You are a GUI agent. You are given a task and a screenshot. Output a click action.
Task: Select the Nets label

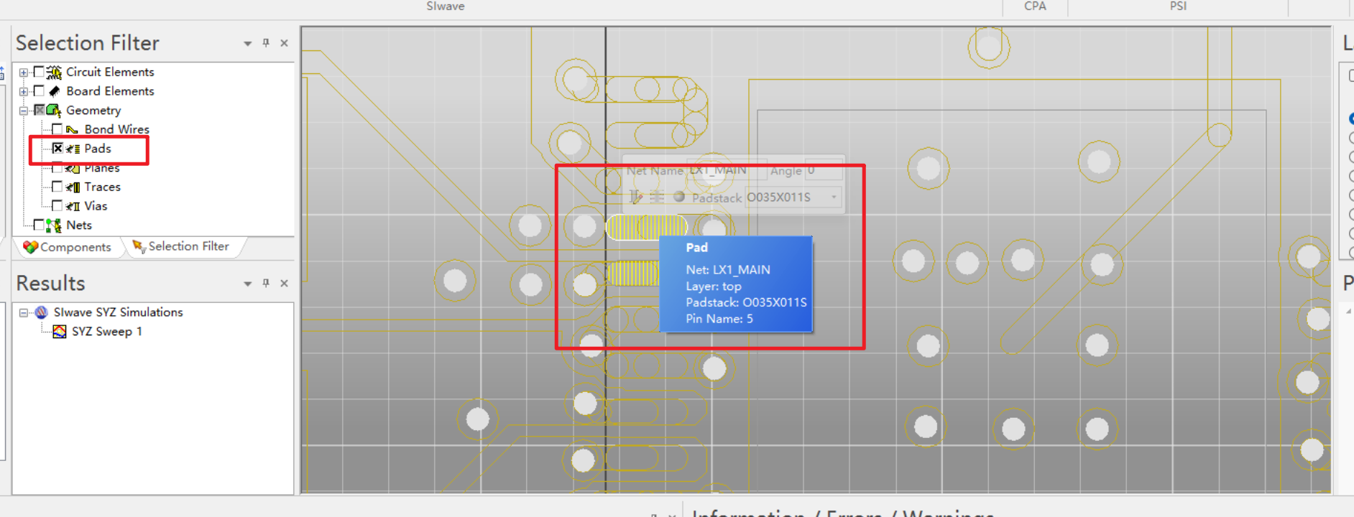point(79,225)
